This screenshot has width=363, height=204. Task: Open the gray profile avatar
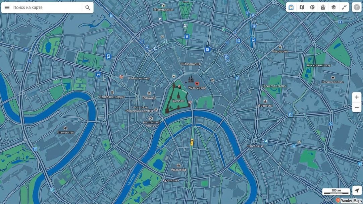click(x=357, y=7)
